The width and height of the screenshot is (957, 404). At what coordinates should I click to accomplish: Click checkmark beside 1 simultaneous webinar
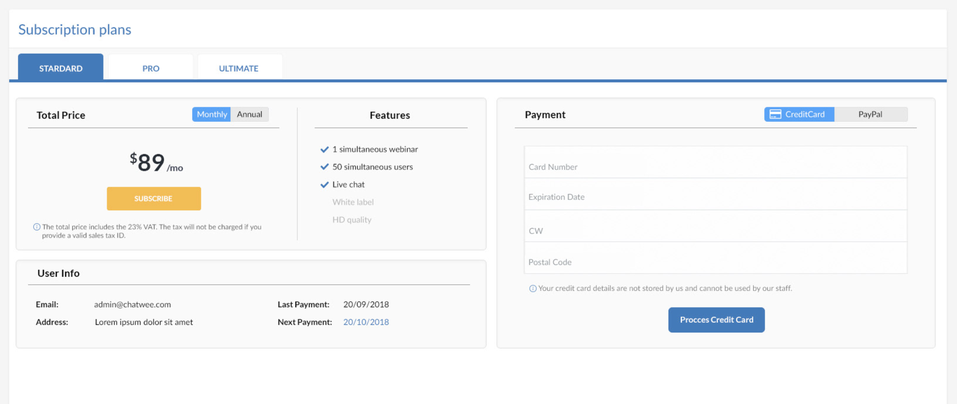point(324,149)
